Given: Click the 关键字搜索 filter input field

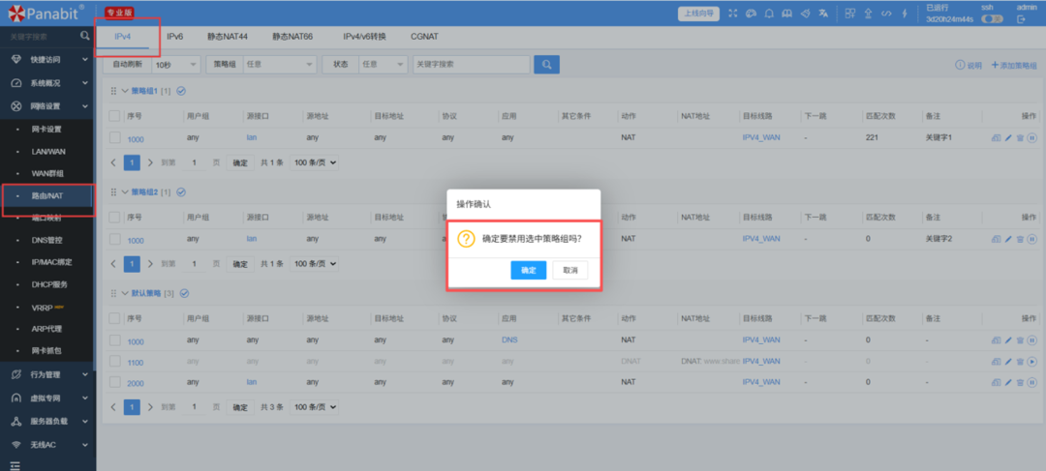Looking at the screenshot, I should (471, 65).
